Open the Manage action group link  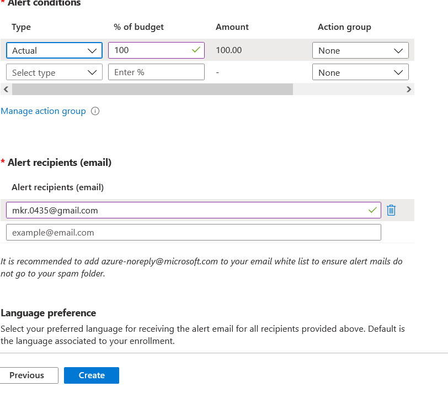(x=43, y=111)
